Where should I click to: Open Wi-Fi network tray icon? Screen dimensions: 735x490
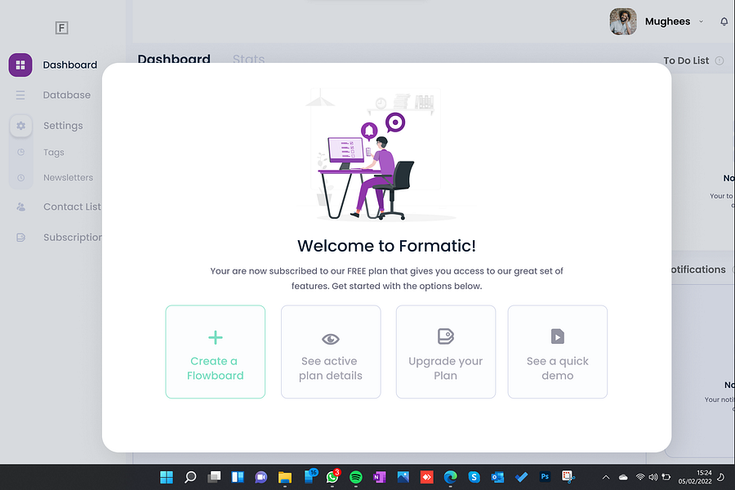pos(639,477)
